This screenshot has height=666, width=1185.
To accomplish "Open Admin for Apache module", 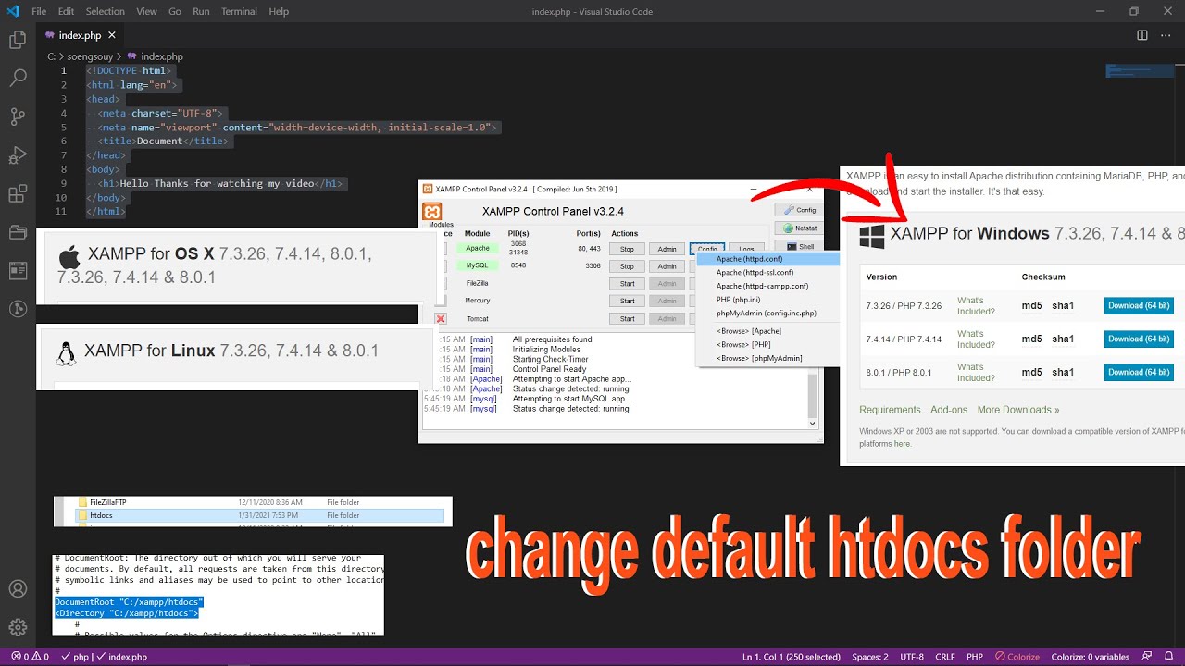I will [667, 249].
